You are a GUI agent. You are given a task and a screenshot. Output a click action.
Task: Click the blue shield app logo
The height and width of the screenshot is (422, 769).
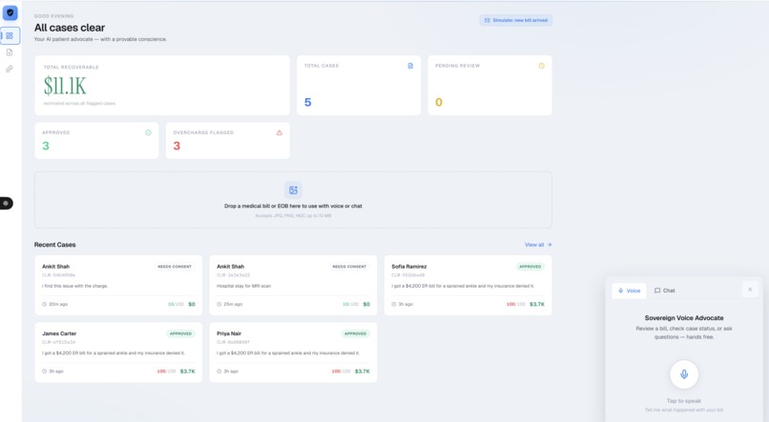10,12
